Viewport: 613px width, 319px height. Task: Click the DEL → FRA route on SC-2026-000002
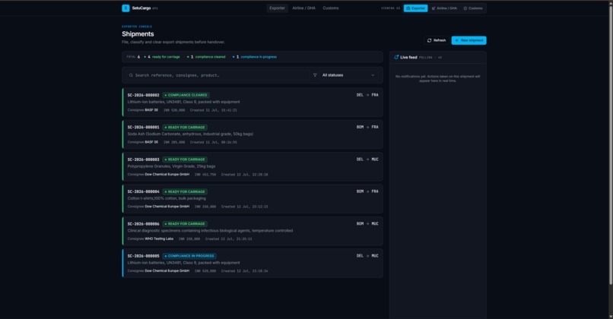[367, 95]
